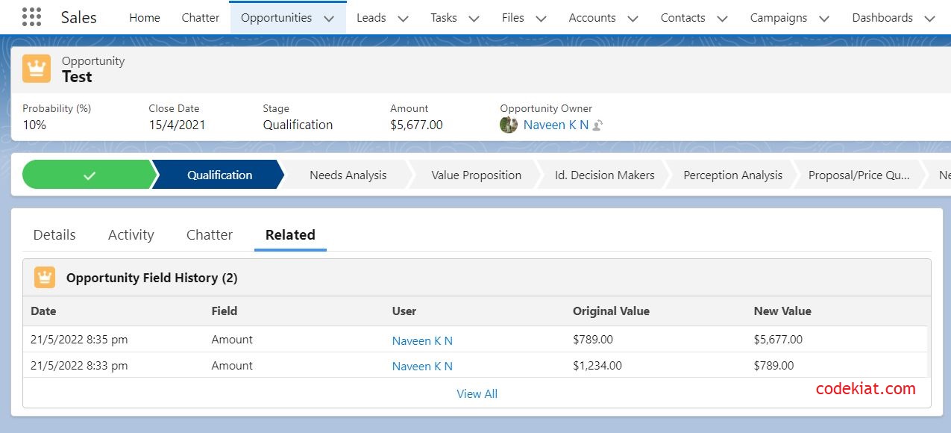Open the Activity tab
Viewport: 951px width, 433px height.
tap(131, 234)
